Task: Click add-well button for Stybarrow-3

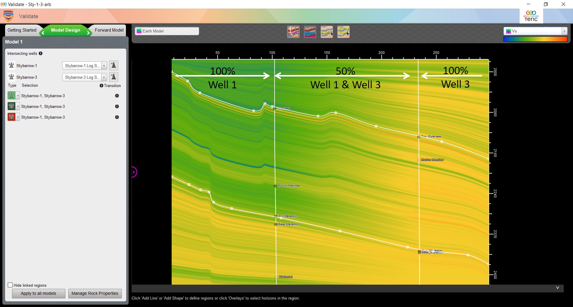Action: click(x=114, y=77)
